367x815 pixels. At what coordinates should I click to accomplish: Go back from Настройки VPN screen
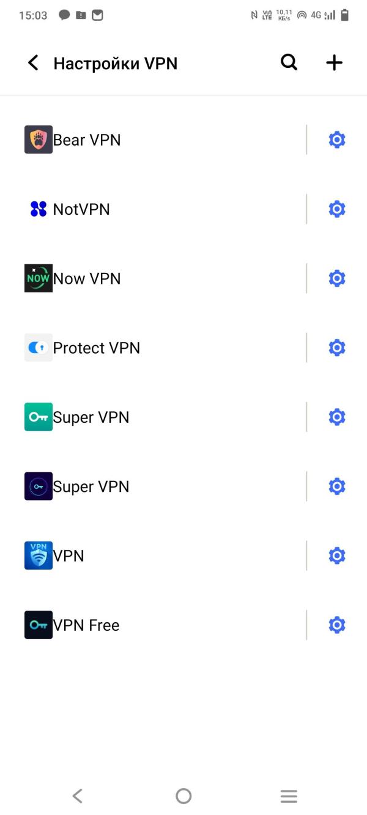tap(33, 62)
